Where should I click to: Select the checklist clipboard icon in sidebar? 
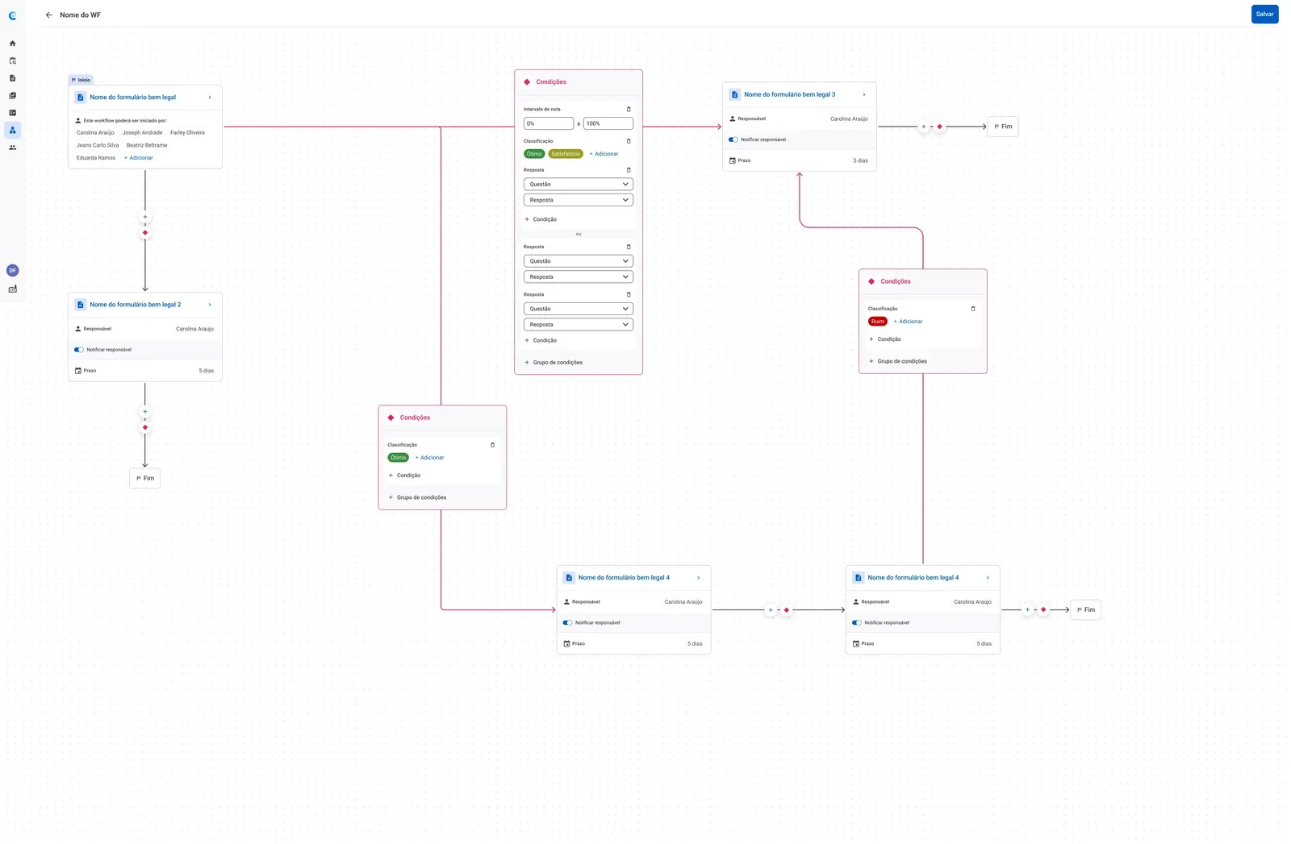(x=12, y=95)
